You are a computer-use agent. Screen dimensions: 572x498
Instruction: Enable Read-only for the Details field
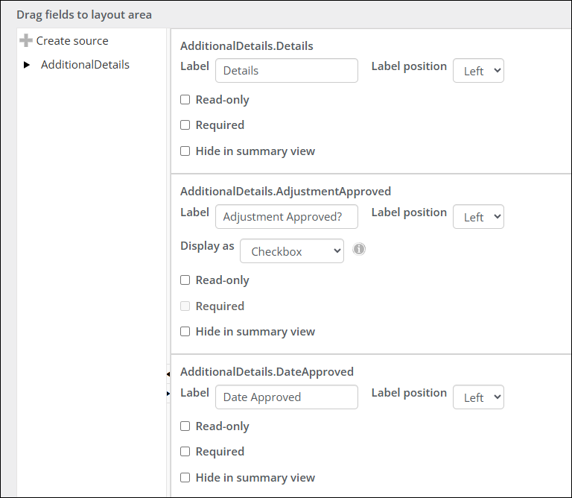185,100
